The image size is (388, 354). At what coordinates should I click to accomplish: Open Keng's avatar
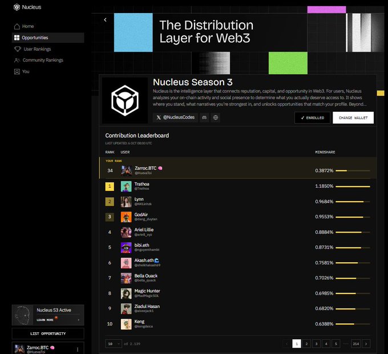pyautogui.click(x=126, y=324)
